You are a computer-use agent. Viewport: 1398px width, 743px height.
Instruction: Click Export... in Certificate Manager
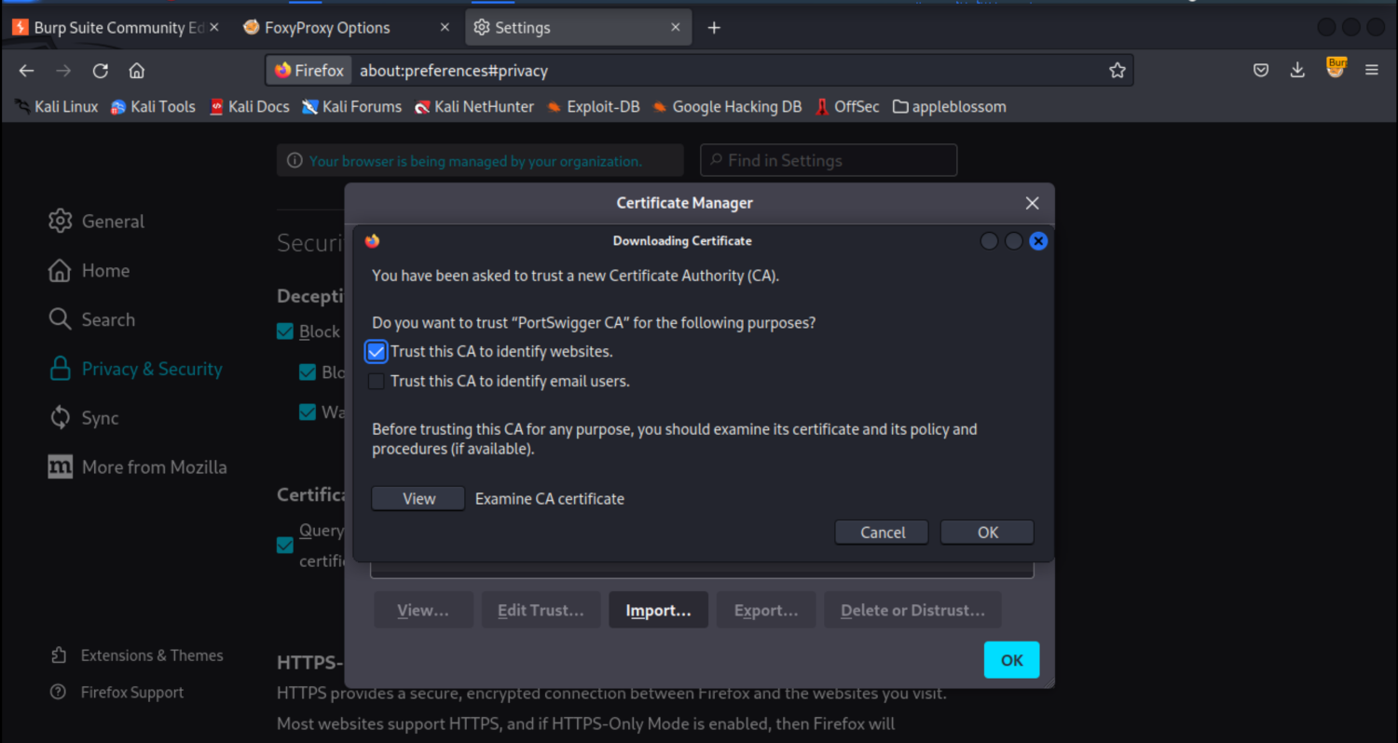pyautogui.click(x=766, y=611)
